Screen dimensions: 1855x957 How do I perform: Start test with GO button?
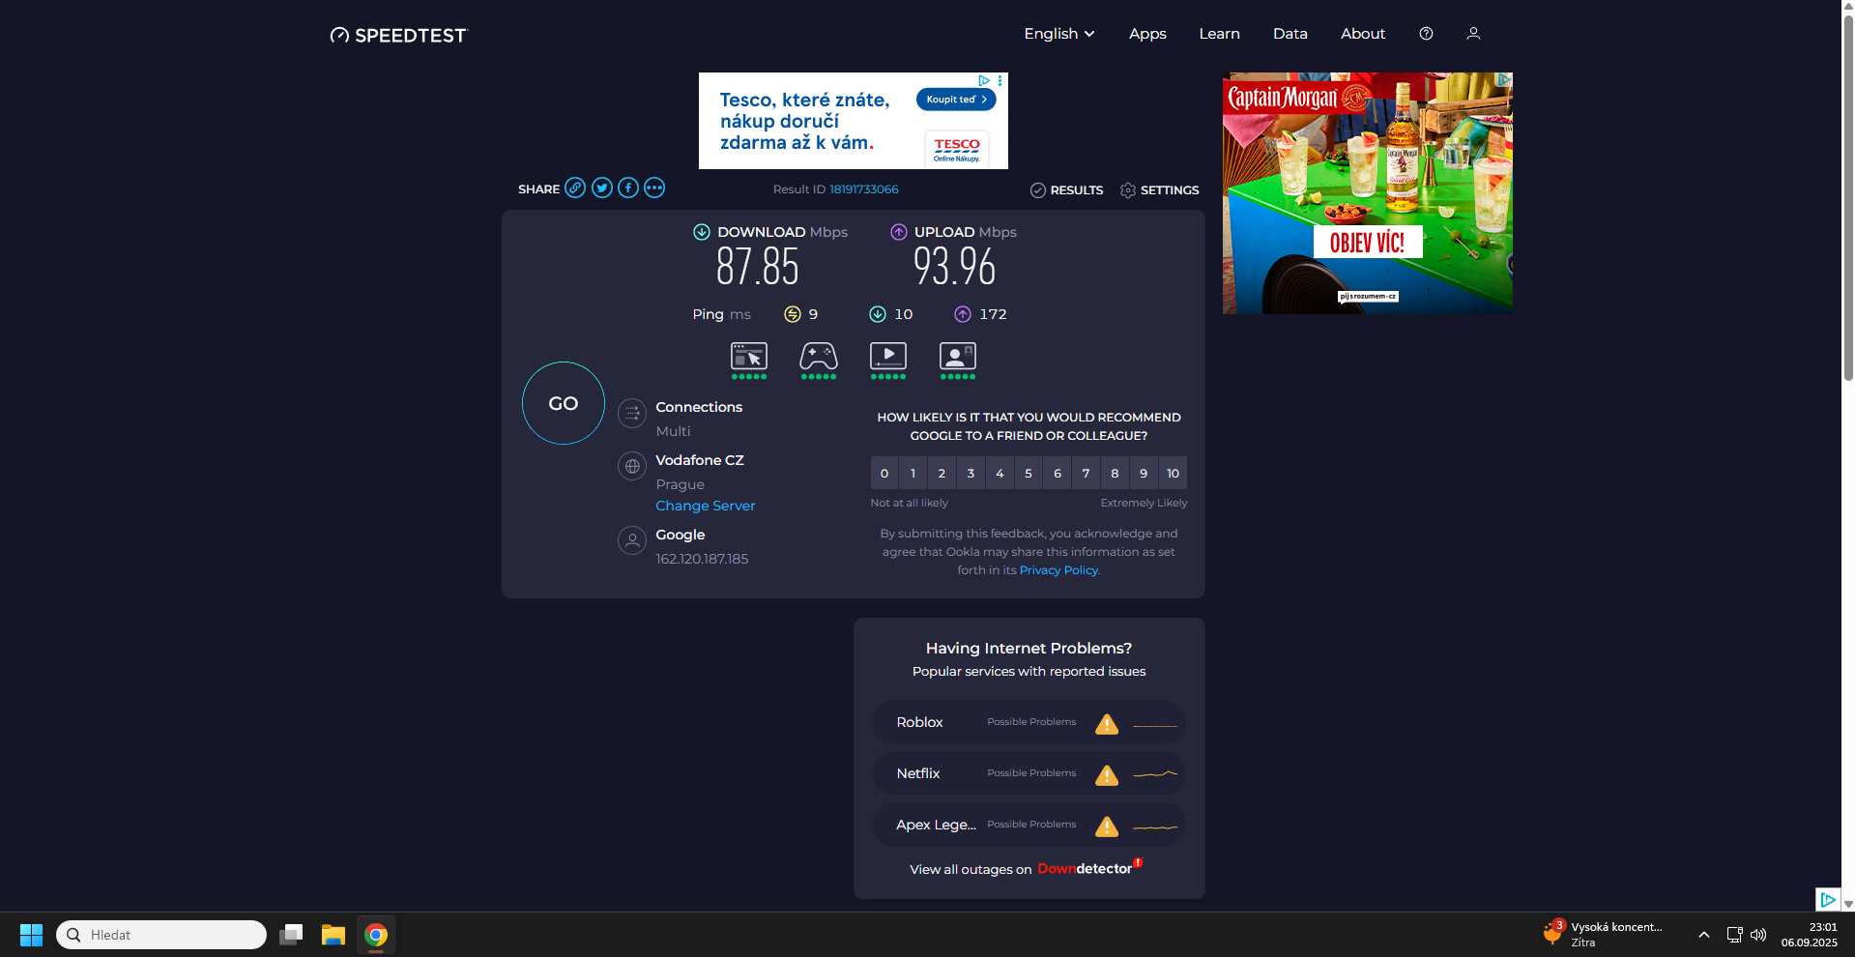click(x=564, y=403)
